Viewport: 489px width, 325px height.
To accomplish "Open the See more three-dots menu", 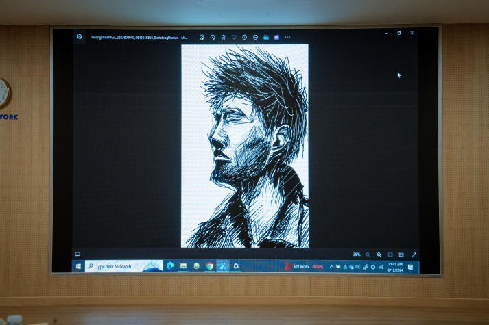I will tap(287, 38).
